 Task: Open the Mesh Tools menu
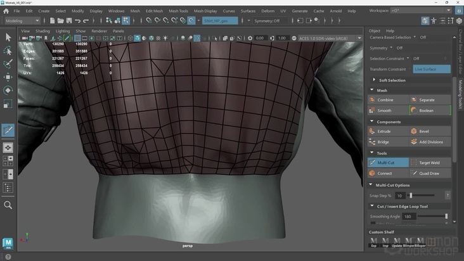pos(178,11)
